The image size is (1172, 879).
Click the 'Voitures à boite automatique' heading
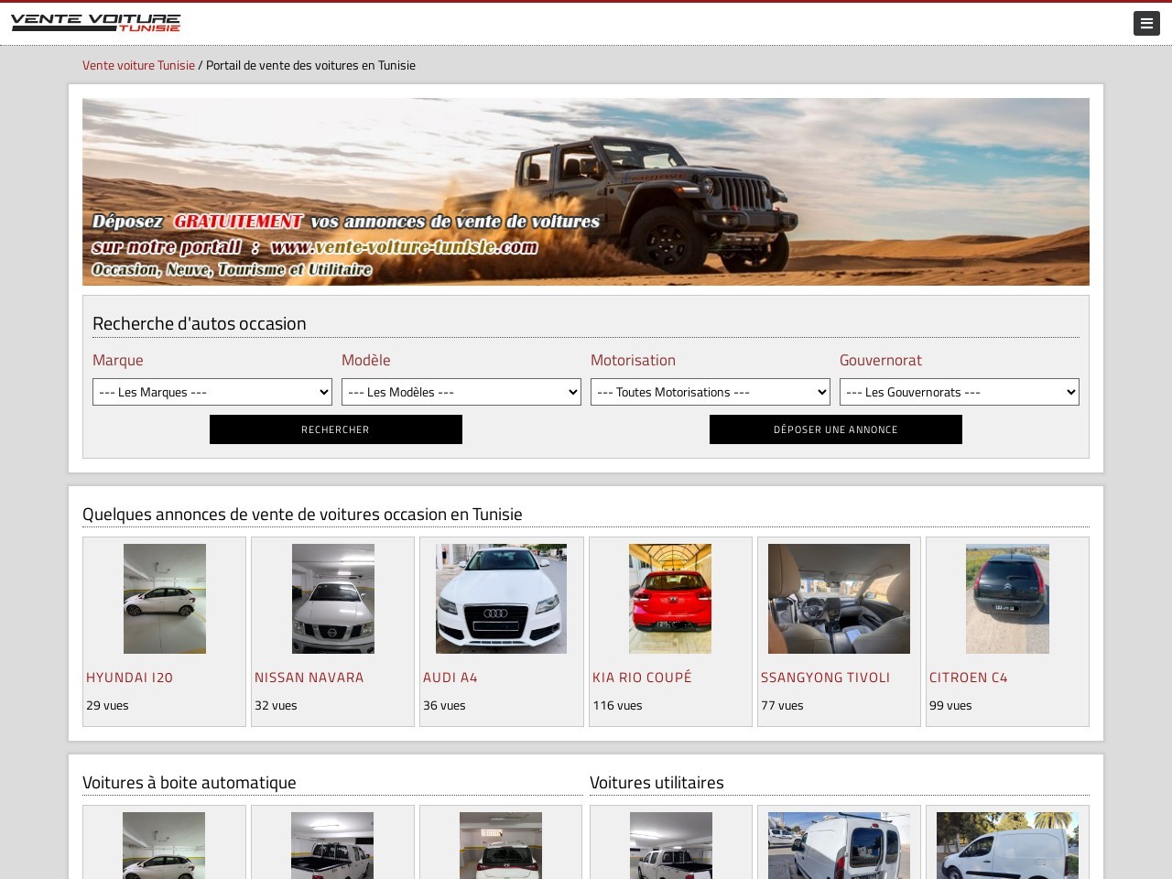point(189,783)
